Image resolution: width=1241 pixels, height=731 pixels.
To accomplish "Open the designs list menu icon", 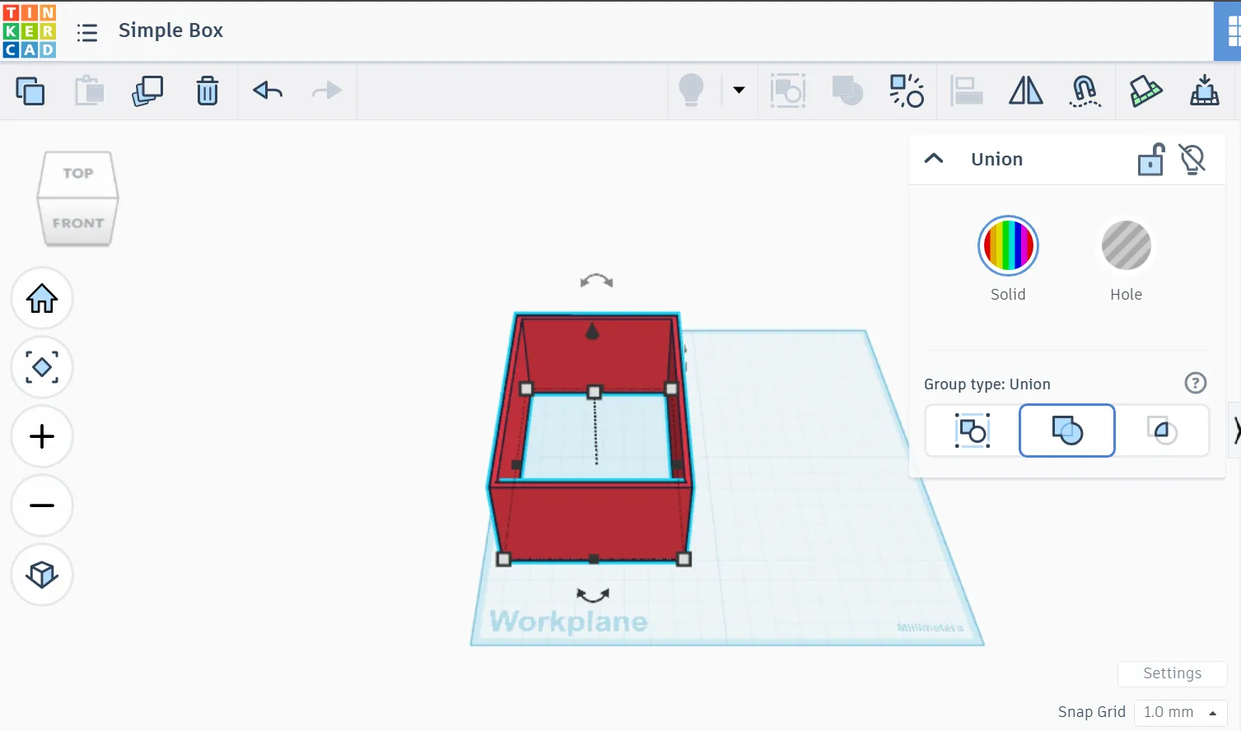I will click(87, 32).
